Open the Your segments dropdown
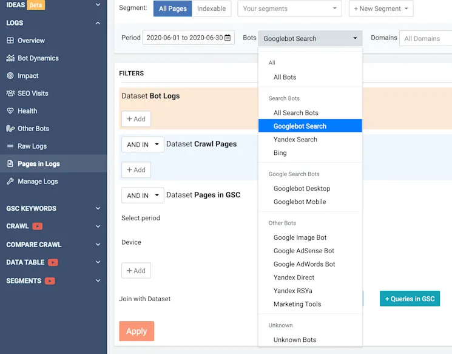 [x=290, y=9]
